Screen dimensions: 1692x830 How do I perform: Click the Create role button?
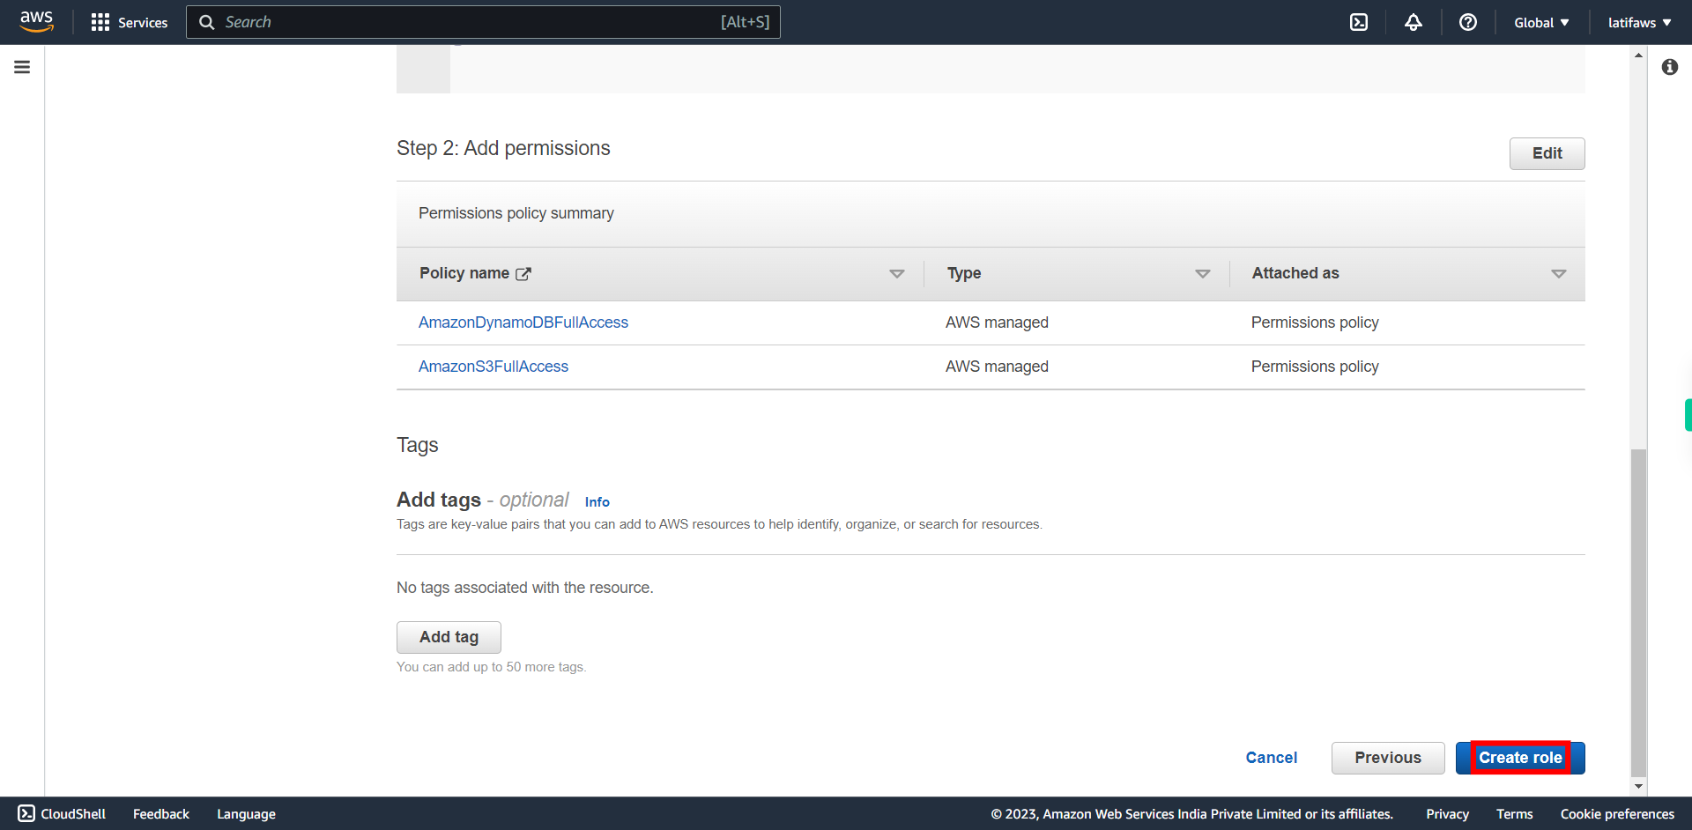coord(1520,758)
